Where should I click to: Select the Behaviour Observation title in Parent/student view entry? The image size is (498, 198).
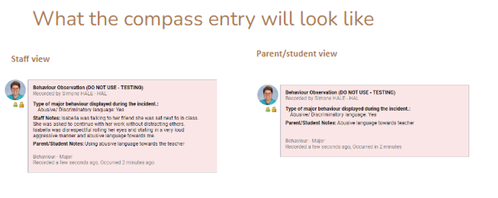pos(340,92)
